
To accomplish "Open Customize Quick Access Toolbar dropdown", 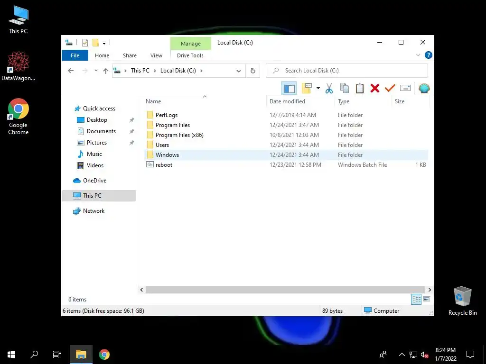I will click(x=104, y=43).
